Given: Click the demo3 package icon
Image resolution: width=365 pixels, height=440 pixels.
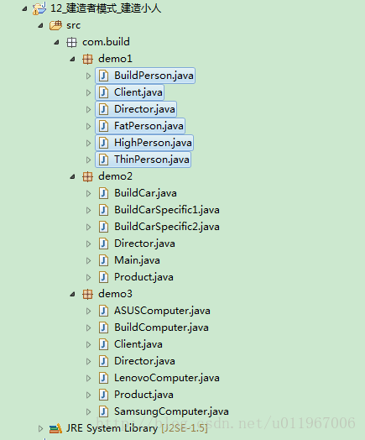Looking at the screenshot, I should click(87, 295).
